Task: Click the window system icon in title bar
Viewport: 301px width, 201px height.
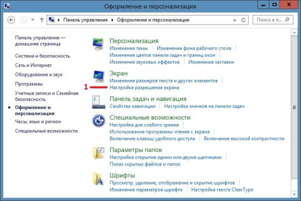Action: (x=7, y=6)
